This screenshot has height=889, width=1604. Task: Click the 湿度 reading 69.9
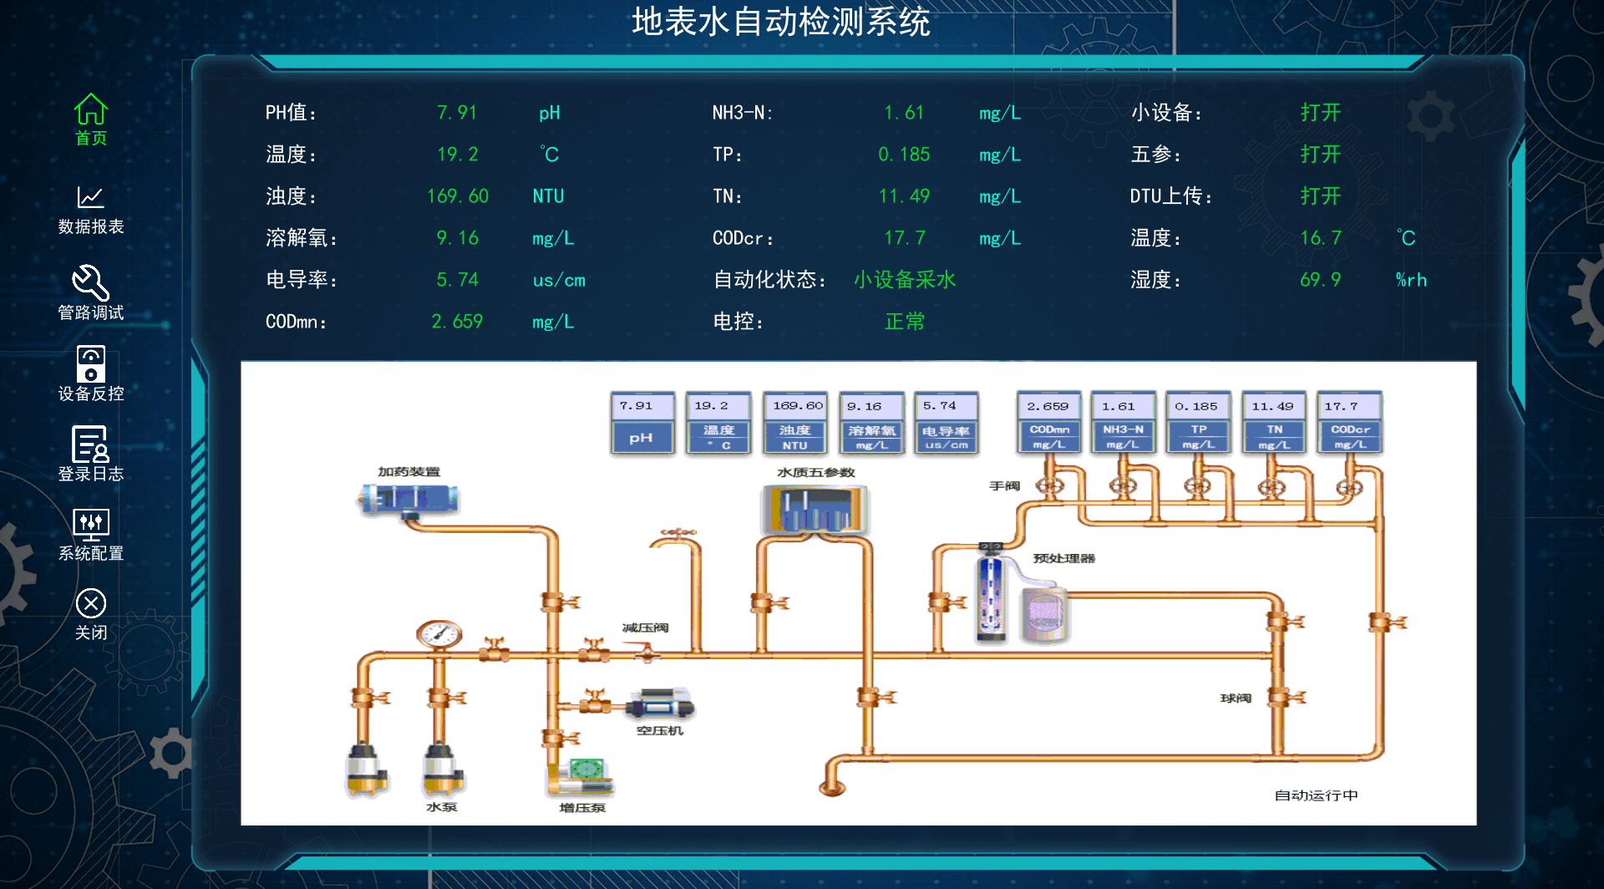pyautogui.click(x=1320, y=280)
